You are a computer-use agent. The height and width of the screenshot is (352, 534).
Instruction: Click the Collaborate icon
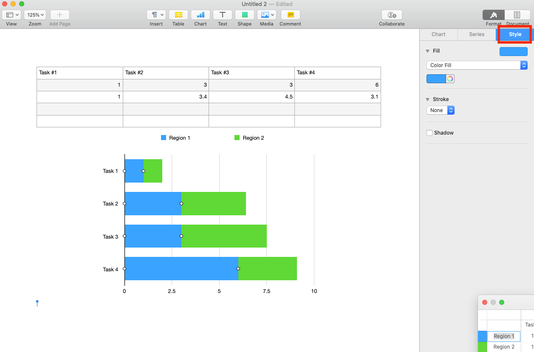pos(392,15)
